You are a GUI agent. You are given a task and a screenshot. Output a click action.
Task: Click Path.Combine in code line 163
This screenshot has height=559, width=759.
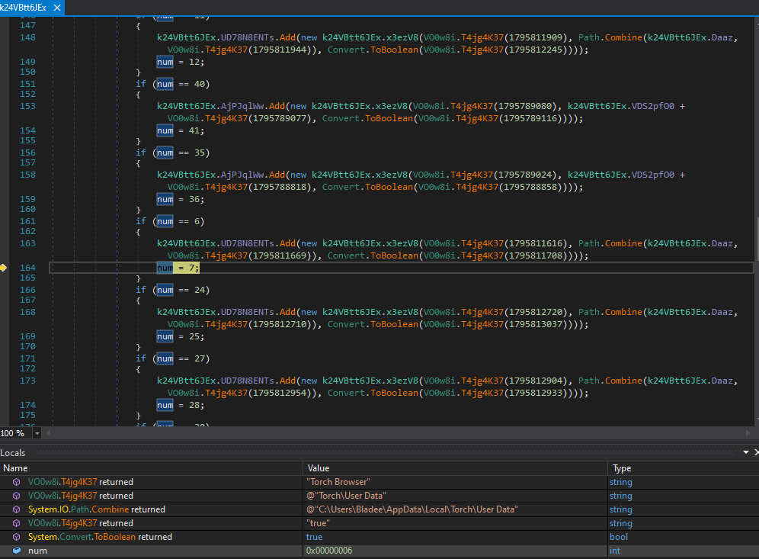[611, 243]
